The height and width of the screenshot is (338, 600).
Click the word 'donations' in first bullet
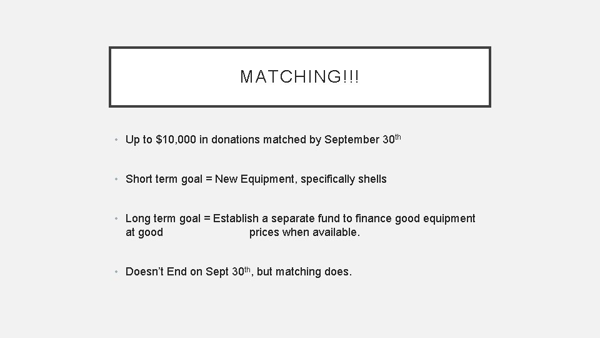pyautogui.click(x=237, y=140)
